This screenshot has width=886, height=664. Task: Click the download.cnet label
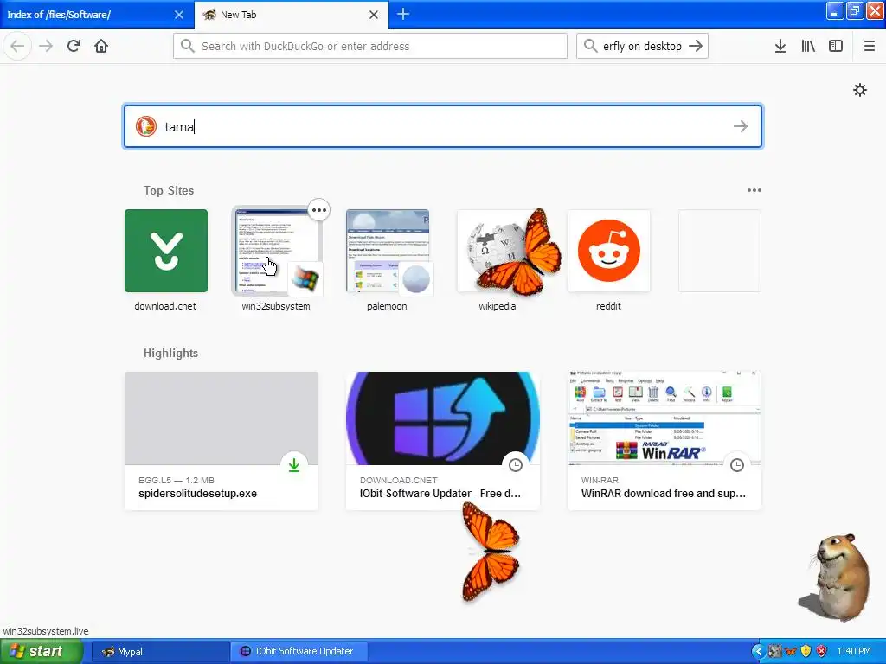tap(165, 306)
